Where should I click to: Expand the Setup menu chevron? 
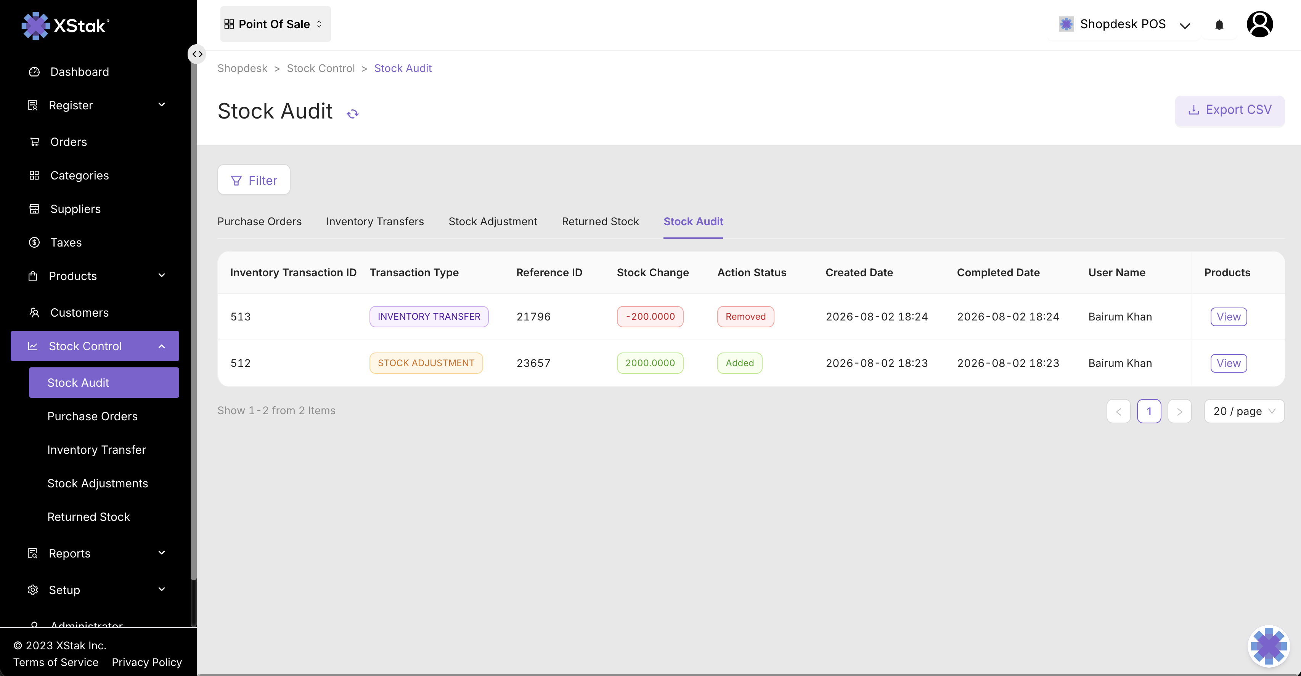(x=162, y=589)
